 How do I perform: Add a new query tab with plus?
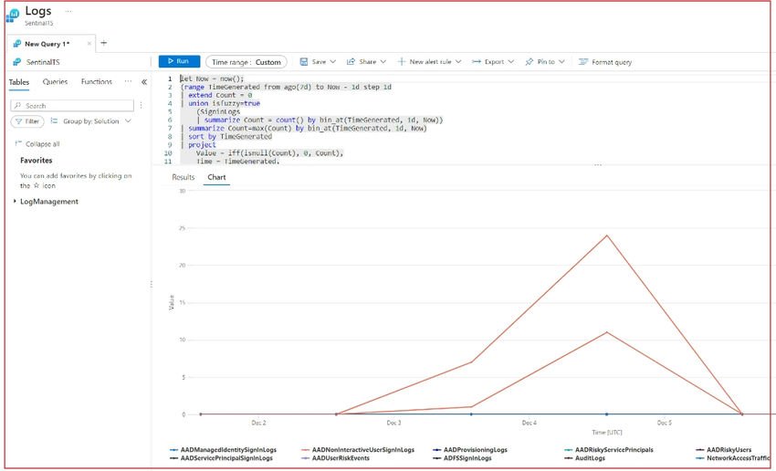click(103, 43)
